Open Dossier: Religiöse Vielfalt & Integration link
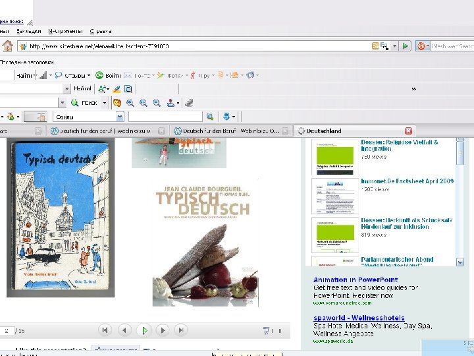Viewport: 474px width, 356px height. coord(400,145)
